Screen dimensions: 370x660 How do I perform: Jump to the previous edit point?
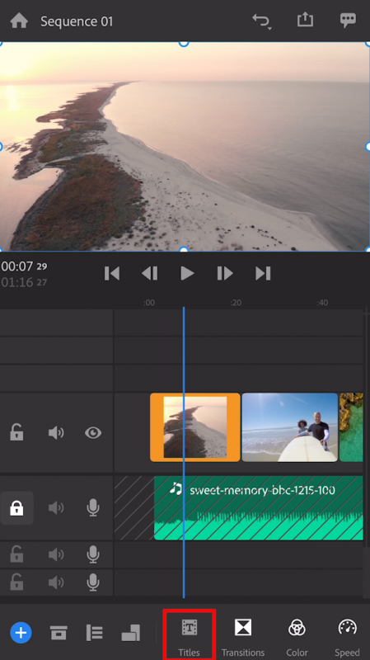pos(112,274)
